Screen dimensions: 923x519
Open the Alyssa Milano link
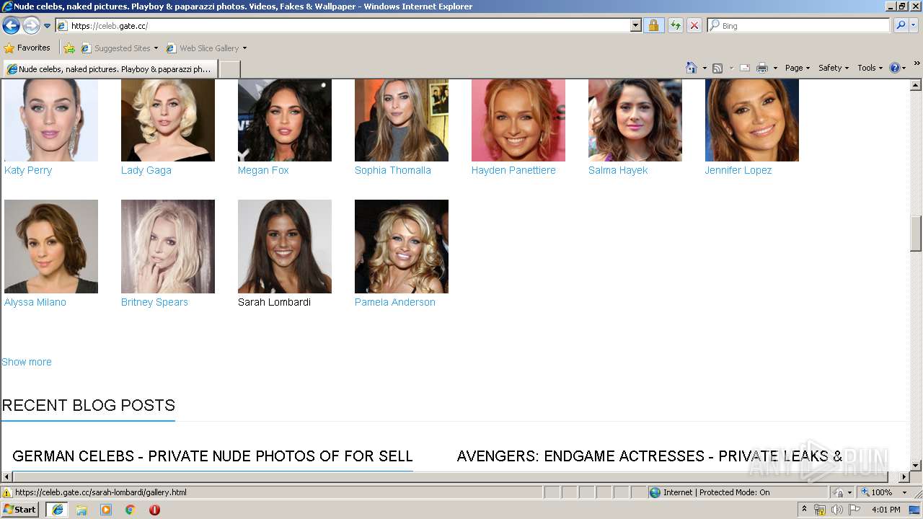click(35, 302)
